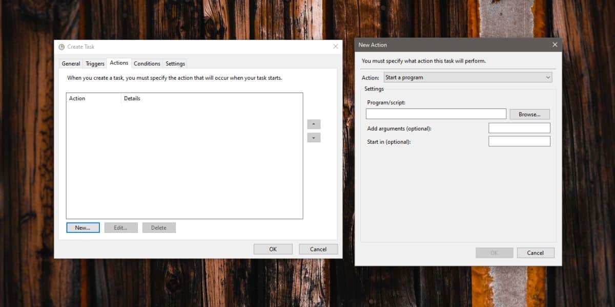Click the disabled Edit... button
Image resolution: width=615 pixels, height=307 pixels.
(x=121, y=228)
